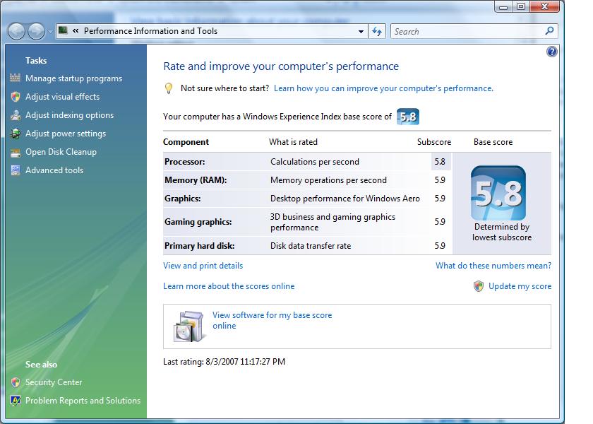Viewport: 593px width, 424px height.
Task: Click the large 5.8 base score tile
Action: [498, 193]
